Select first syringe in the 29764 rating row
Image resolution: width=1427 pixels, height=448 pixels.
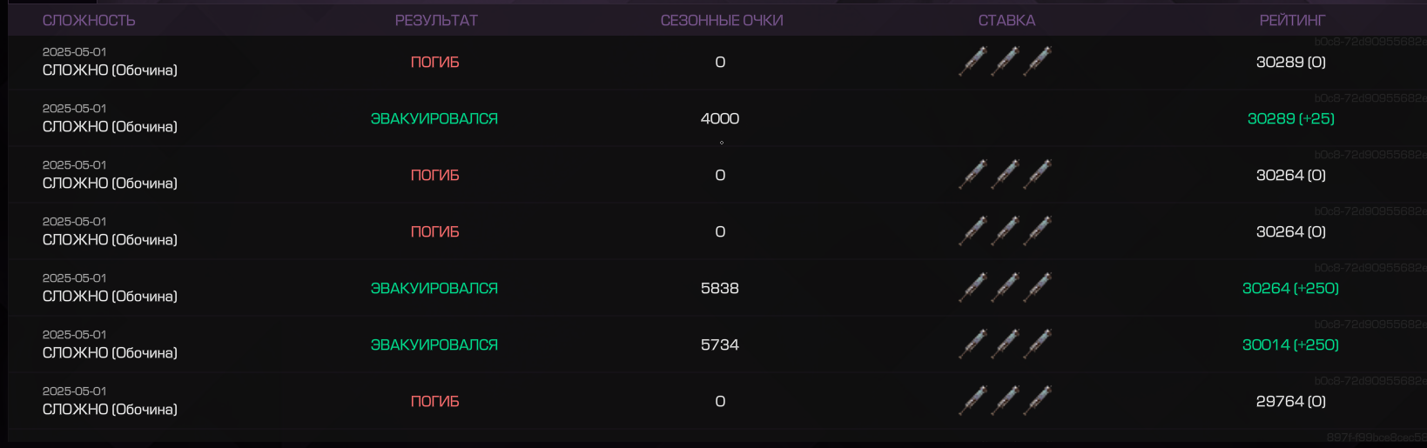click(x=973, y=401)
